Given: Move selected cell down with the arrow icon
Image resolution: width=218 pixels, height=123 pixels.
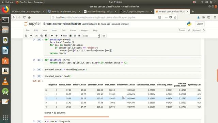Looking at the screenshot, I should [x=57, y=36].
